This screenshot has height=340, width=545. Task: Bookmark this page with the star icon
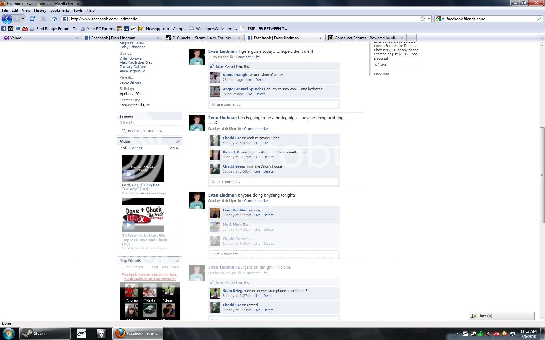coord(422,19)
